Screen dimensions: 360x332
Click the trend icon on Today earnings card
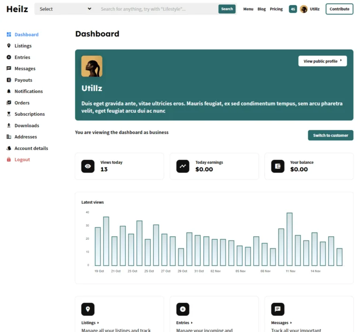[x=183, y=166]
